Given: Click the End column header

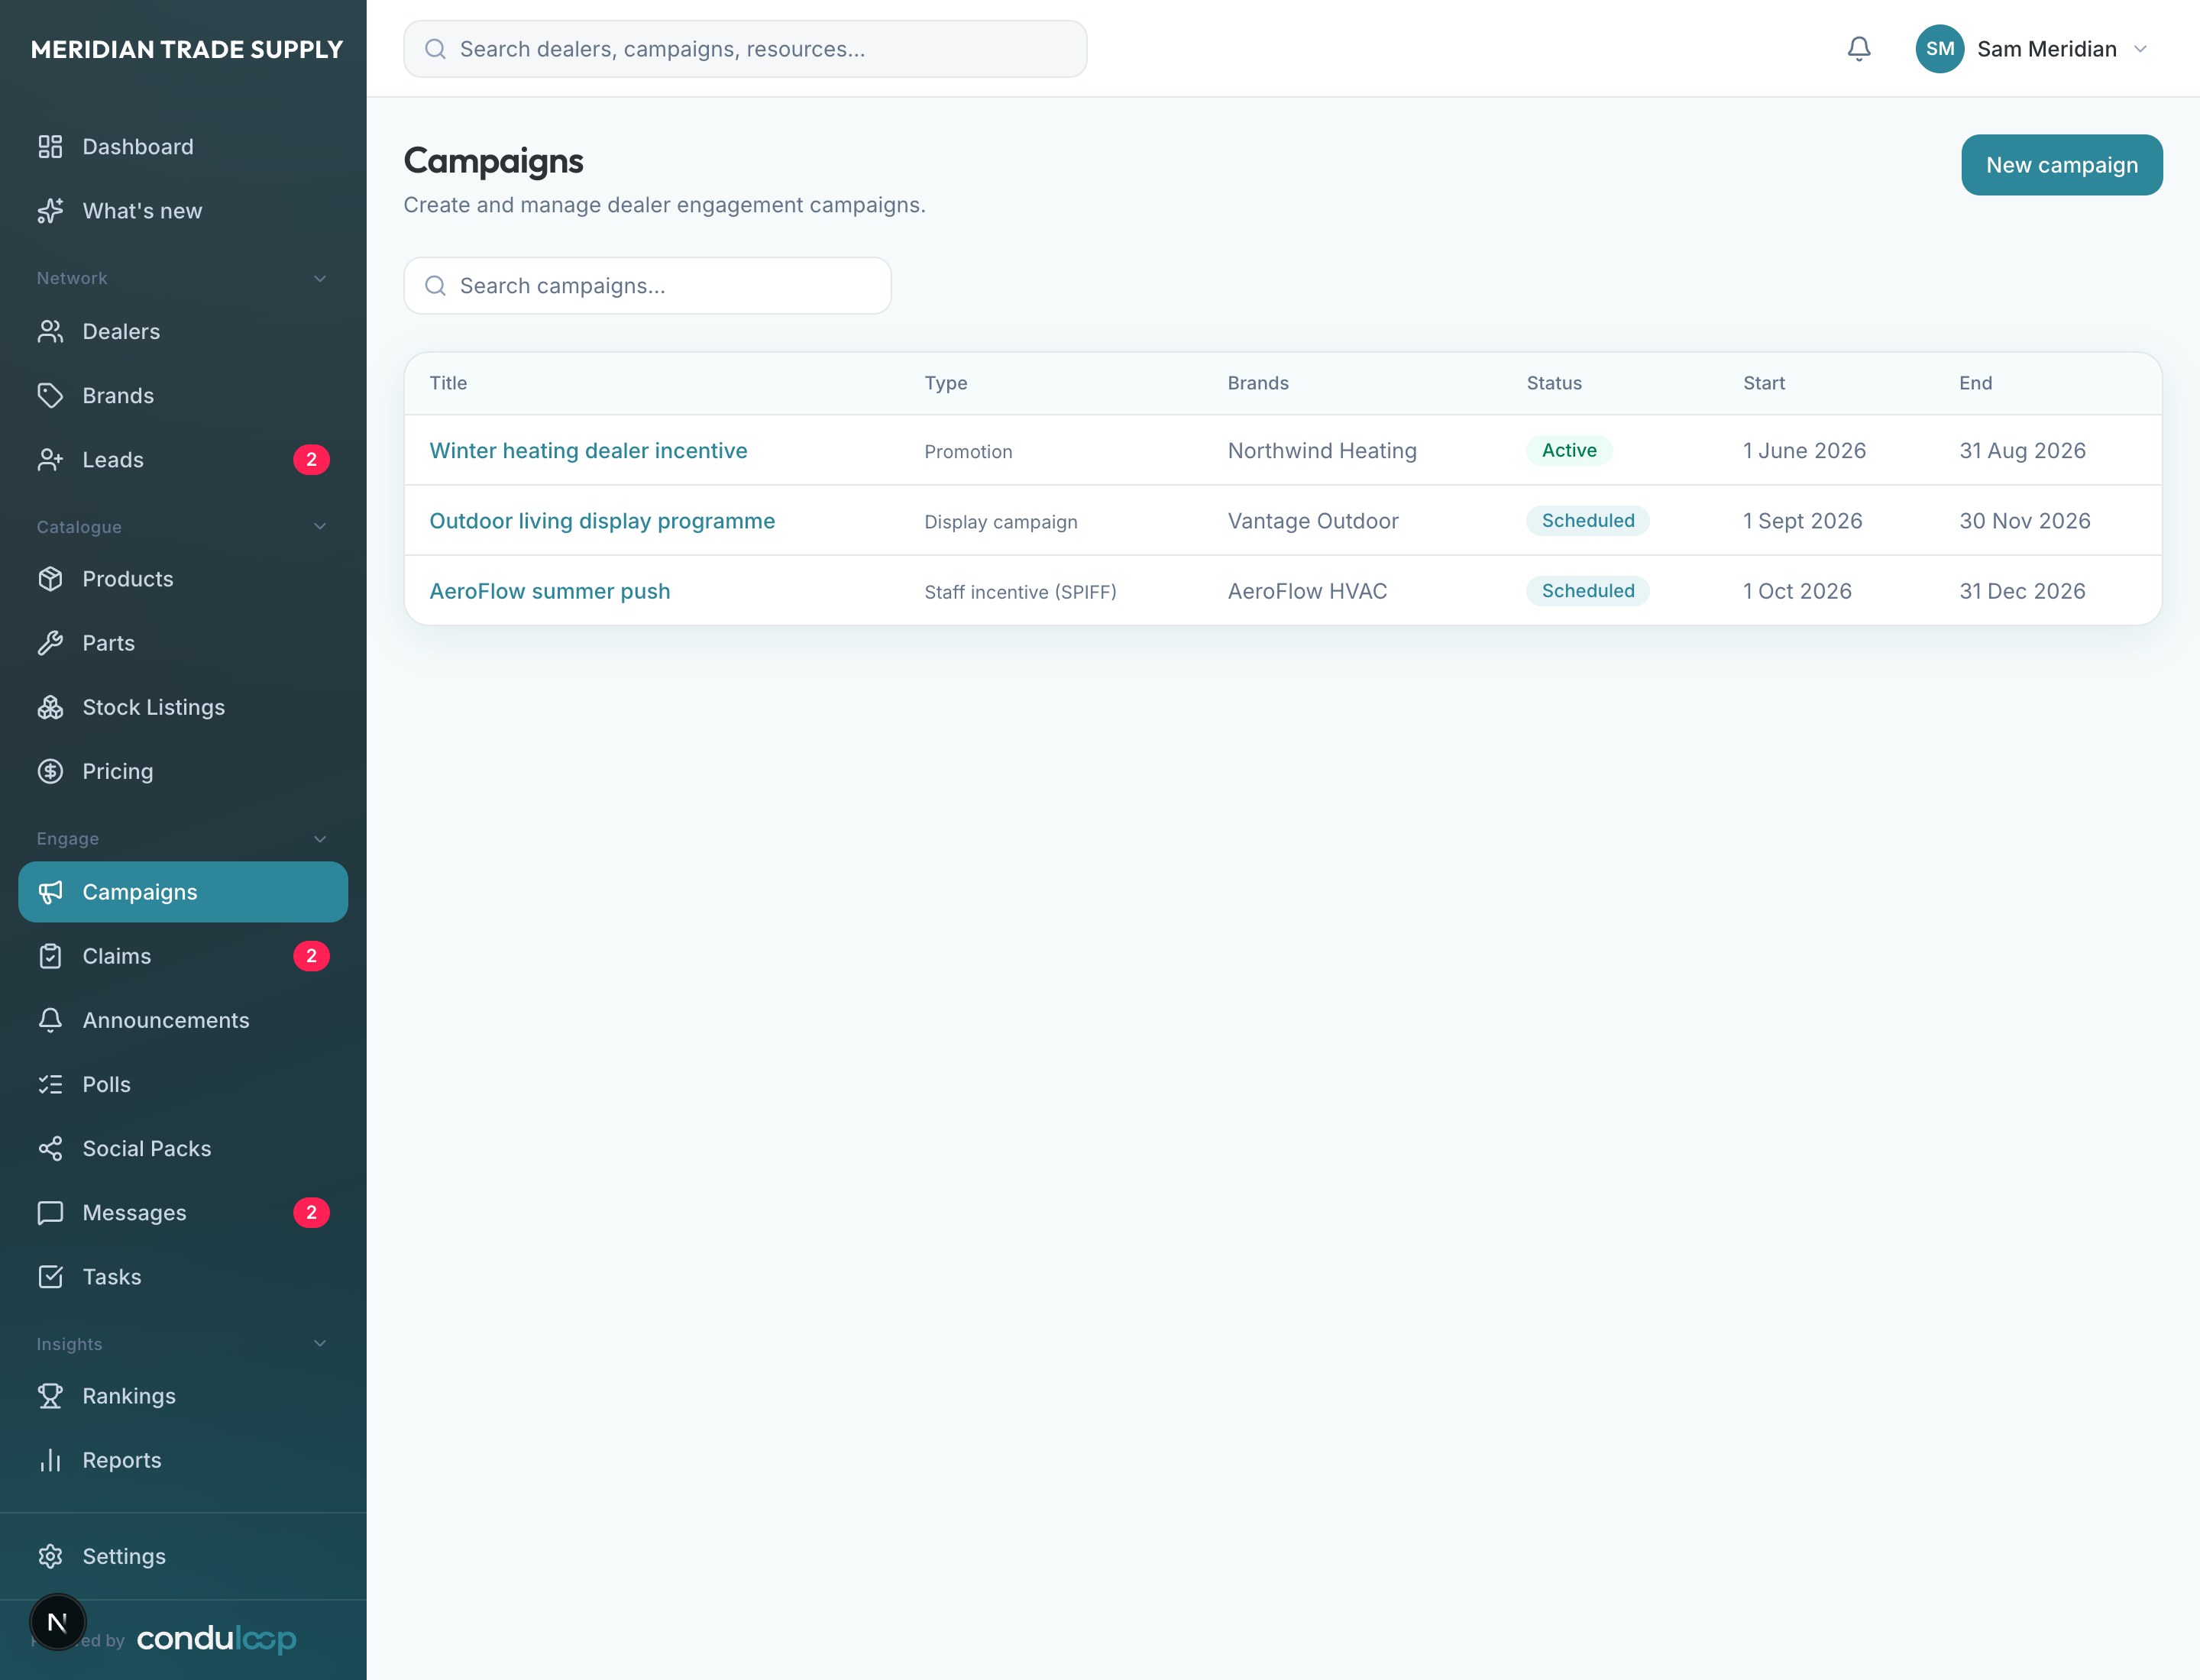Looking at the screenshot, I should tap(1975, 383).
